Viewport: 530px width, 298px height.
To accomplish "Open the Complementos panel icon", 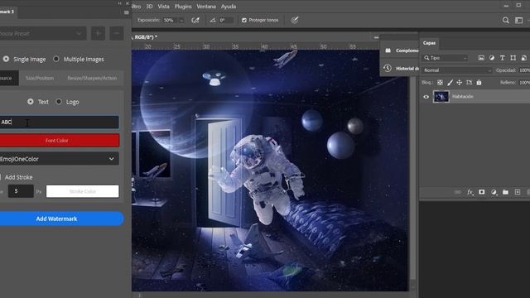I will click(x=388, y=50).
